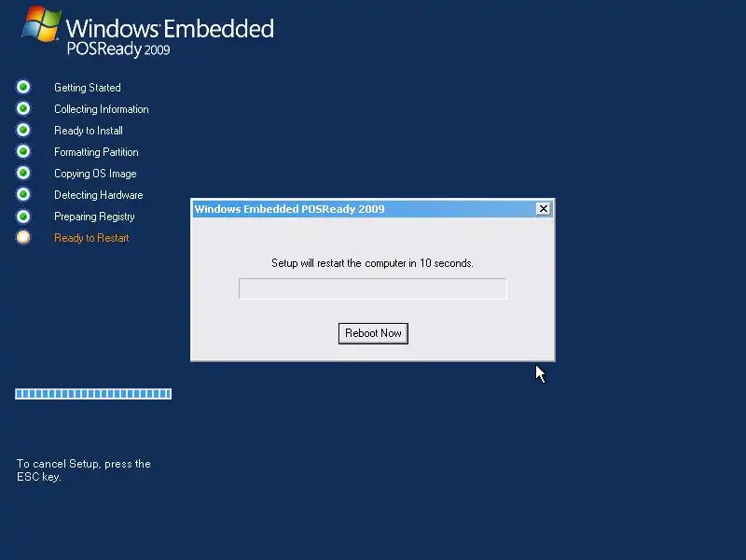Click the dialog title bar text
The image size is (746, 560).
point(289,209)
